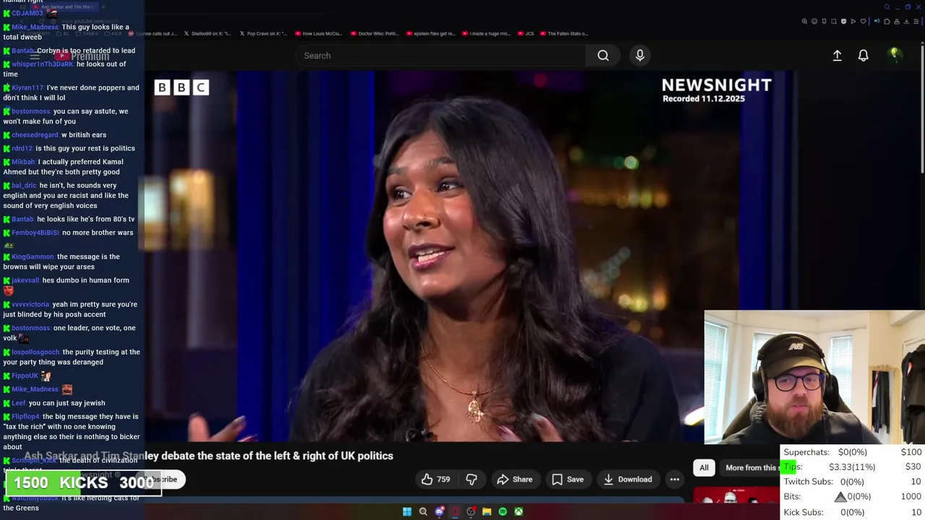Click username cheesedregard in chat
This screenshot has width=925, height=520.
coord(35,134)
